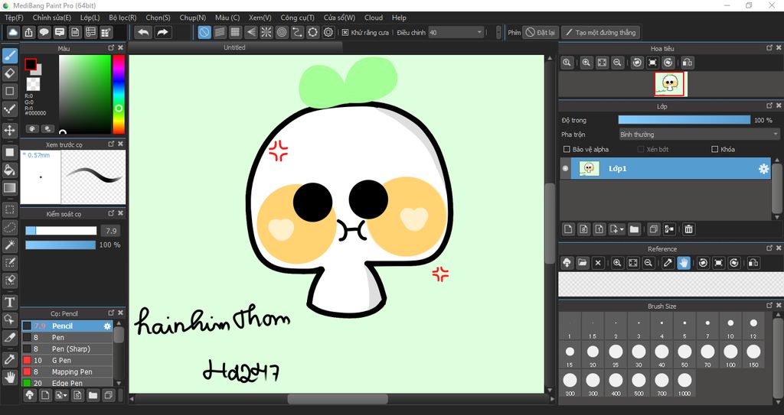
Task: Select the Brush tool in left toolbar
Action: click(x=9, y=56)
